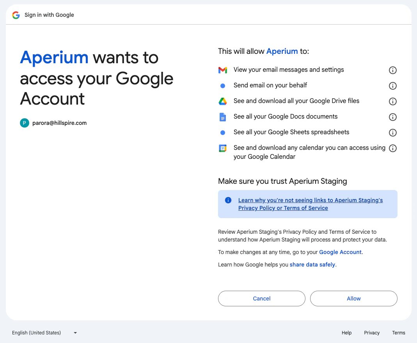Open info for Google Docs documents permission
The height and width of the screenshot is (343, 417).
point(392,117)
